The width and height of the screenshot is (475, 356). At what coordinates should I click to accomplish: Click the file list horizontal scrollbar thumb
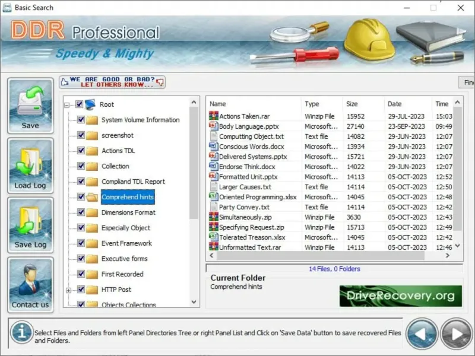click(x=321, y=256)
